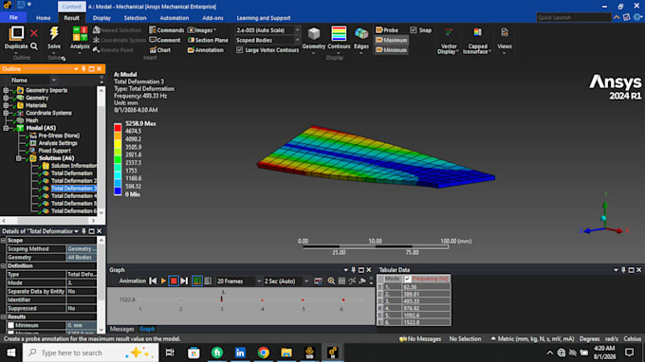Select Total Deformation 4 in Outline
Viewport: 645px width, 362px height.
pos(73,196)
